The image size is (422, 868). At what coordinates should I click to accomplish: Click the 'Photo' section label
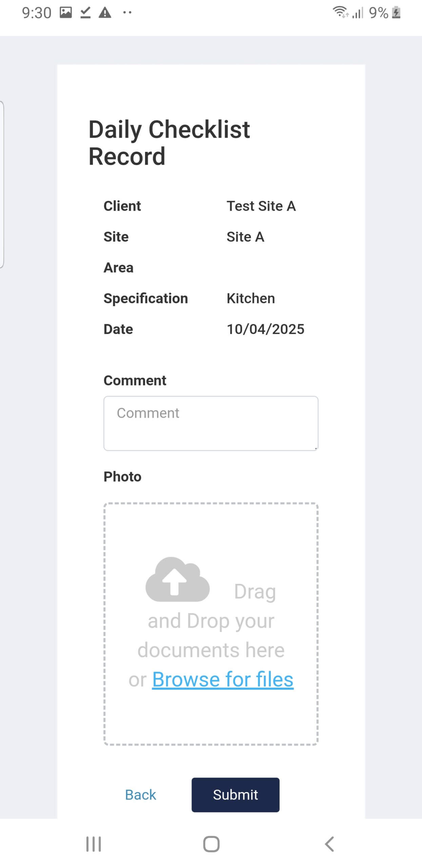(122, 476)
